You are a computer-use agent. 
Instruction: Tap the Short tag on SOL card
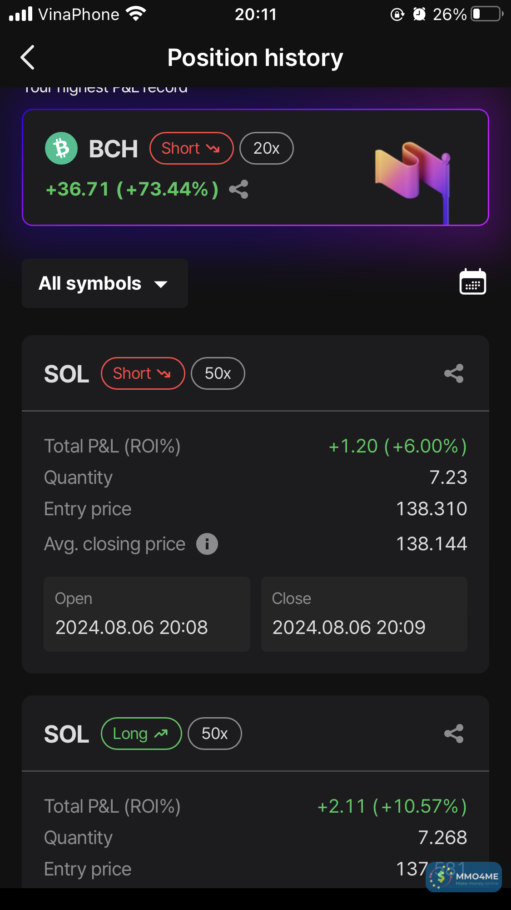pos(143,373)
